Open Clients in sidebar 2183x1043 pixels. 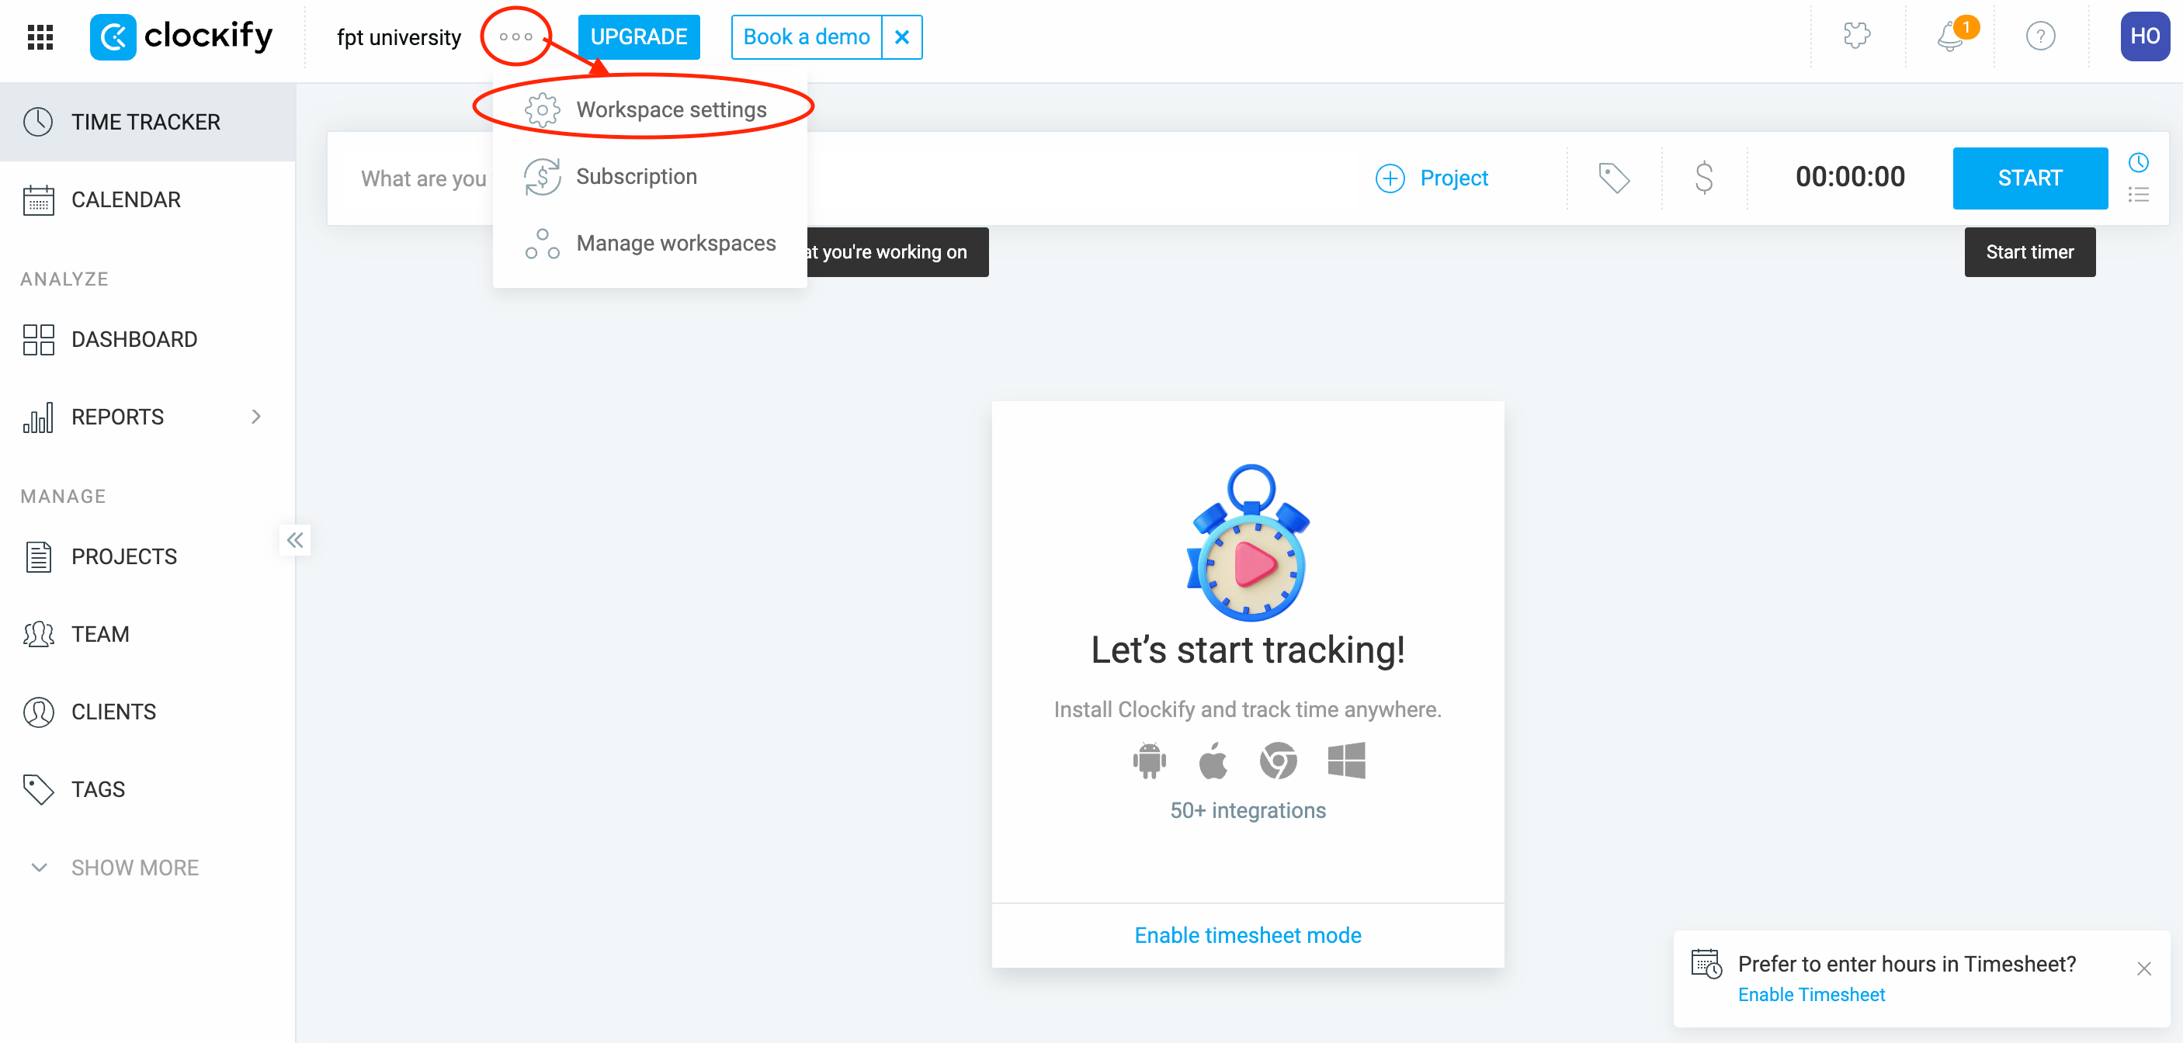(x=147, y=712)
